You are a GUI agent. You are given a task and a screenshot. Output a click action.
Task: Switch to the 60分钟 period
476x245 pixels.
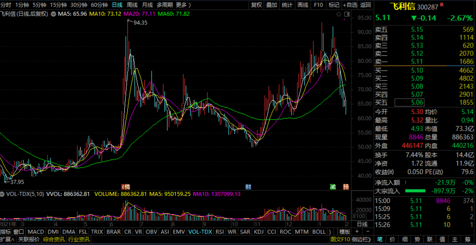(x=99, y=5)
